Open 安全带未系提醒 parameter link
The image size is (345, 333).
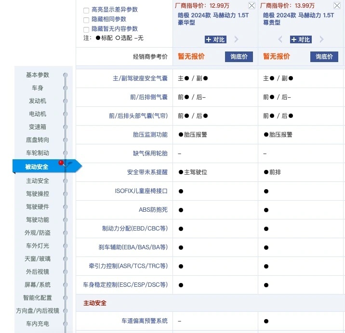pyautogui.click(x=147, y=172)
